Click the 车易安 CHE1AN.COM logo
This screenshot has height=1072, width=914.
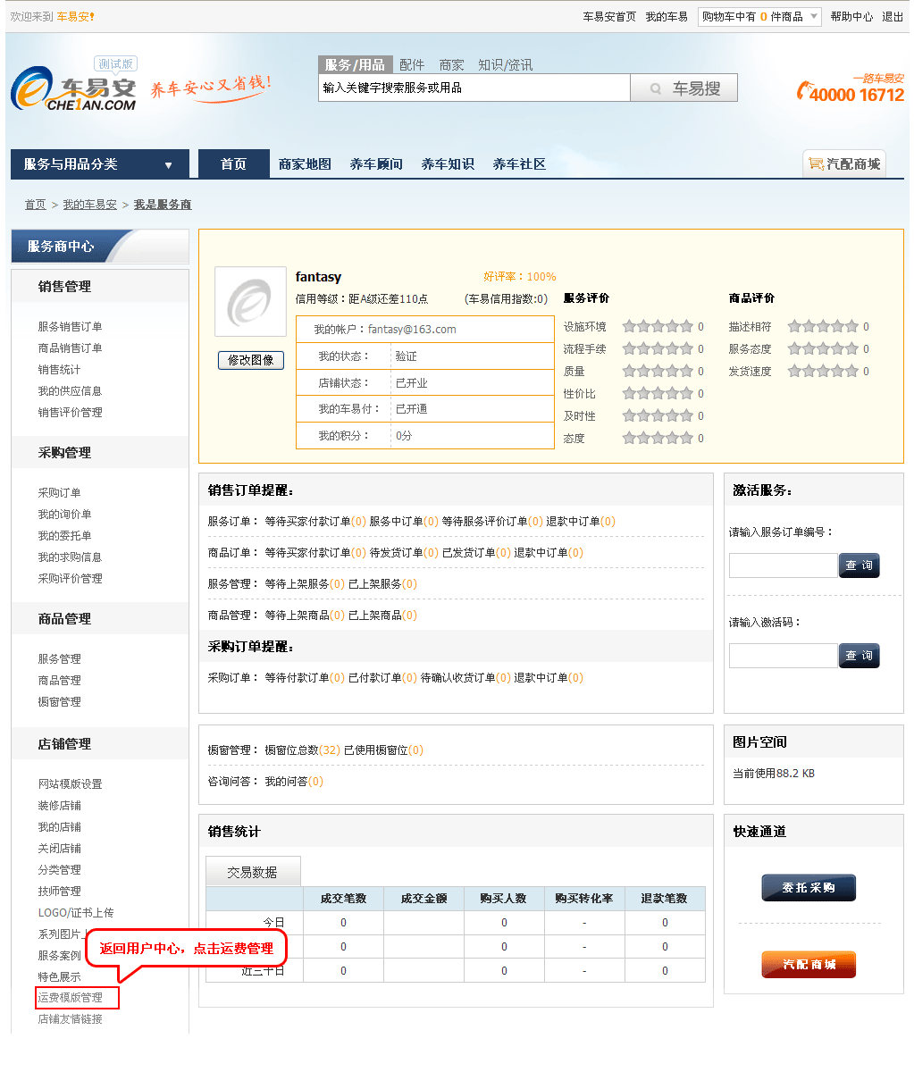coord(73,90)
